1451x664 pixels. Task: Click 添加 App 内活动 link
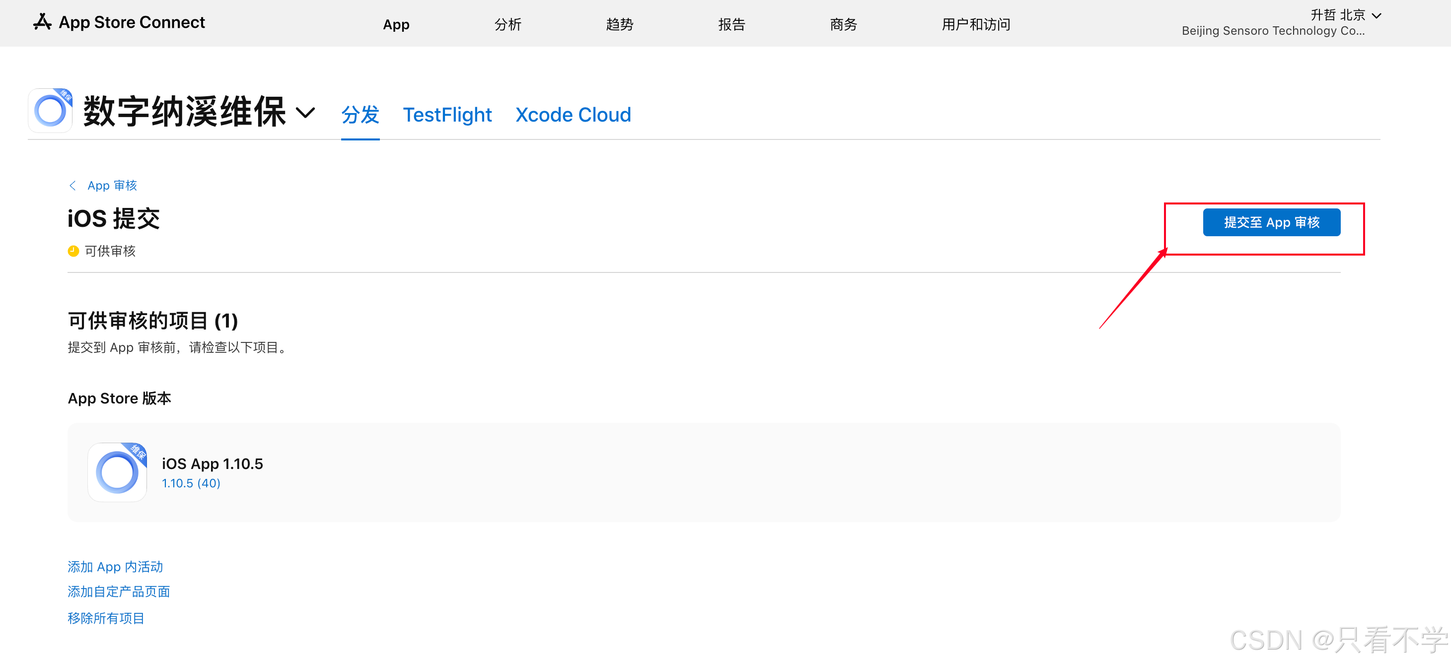116,567
